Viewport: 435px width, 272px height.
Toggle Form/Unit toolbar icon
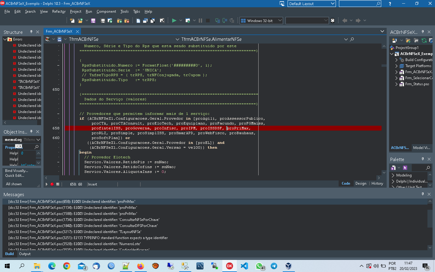[x=153, y=21]
